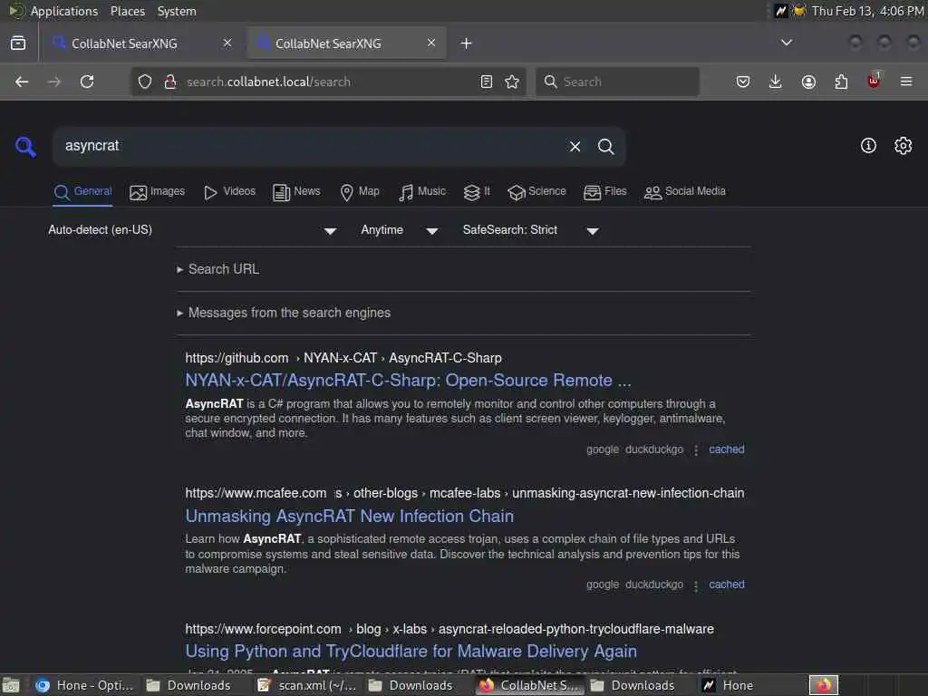Expand engine options dots on McAfee result
Image resolution: width=928 pixels, height=696 pixels.
(x=696, y=585)
